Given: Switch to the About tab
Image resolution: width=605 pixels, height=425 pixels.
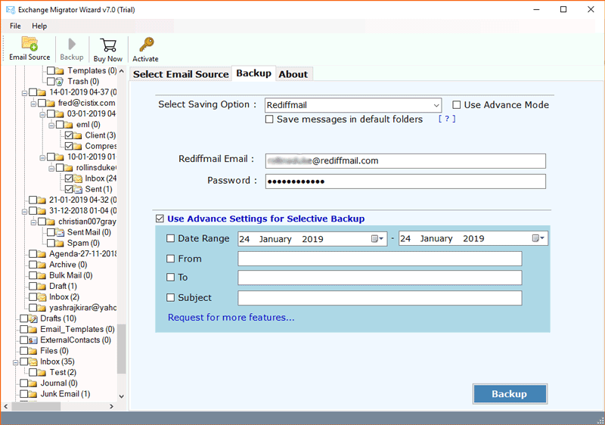Looking at the screenshot, I should pyautogui.click(x=293, y=74).
